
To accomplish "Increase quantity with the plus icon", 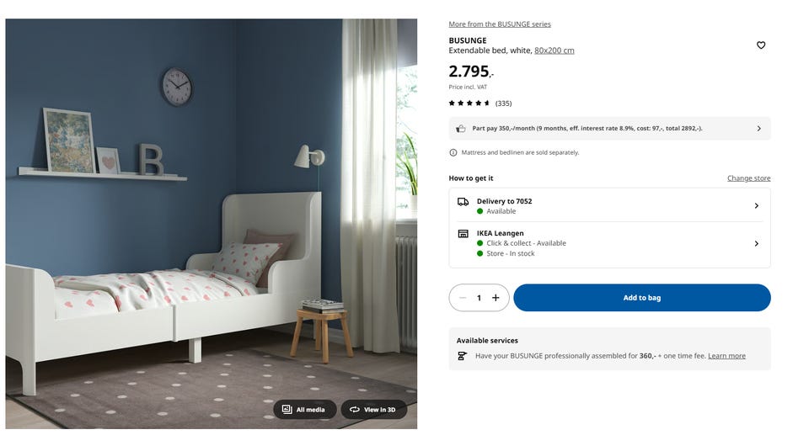I will [496, 297].
